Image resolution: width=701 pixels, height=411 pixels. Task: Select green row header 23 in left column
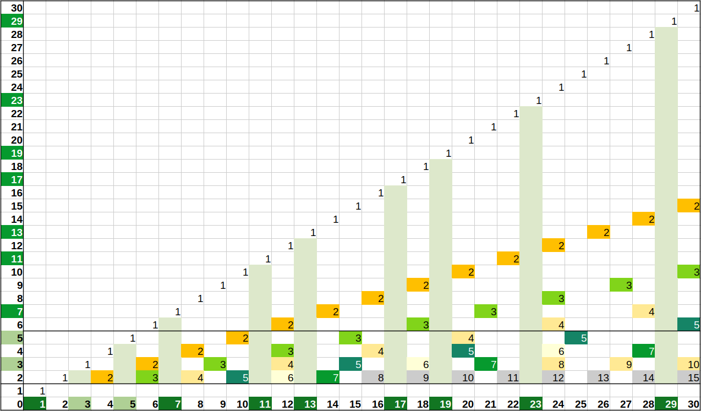coord(12,100)
